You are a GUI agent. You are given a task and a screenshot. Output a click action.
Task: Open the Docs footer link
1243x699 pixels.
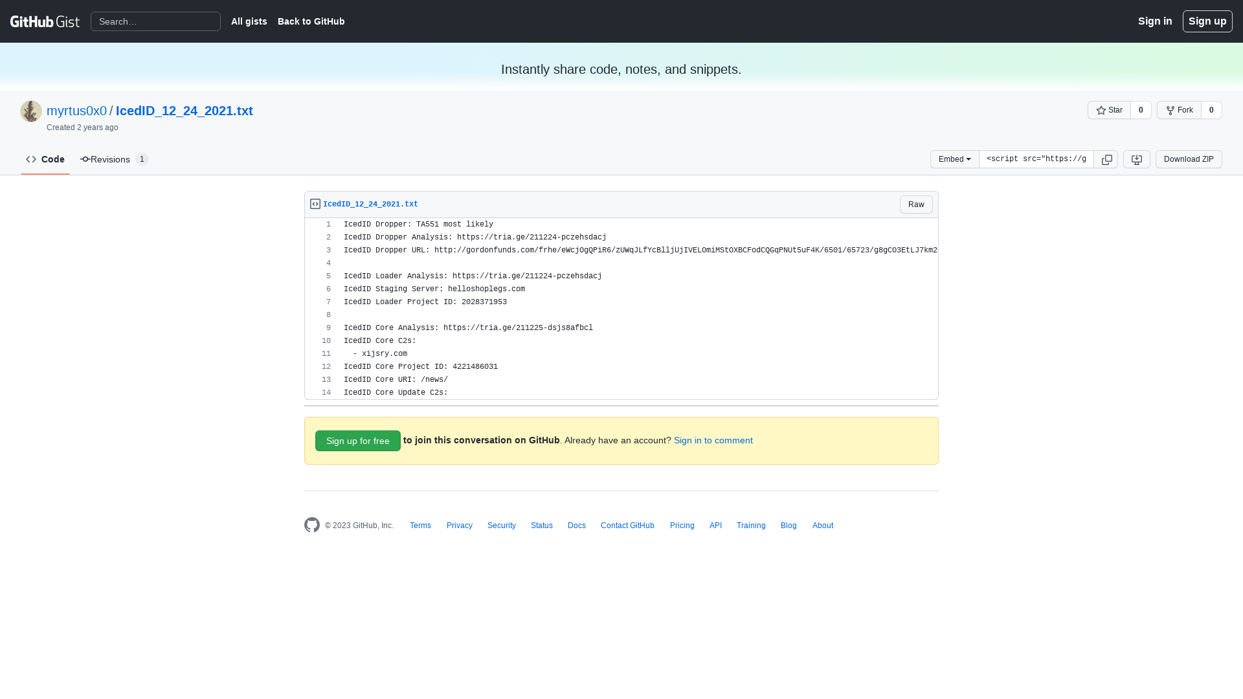click(x=577, y=526)
